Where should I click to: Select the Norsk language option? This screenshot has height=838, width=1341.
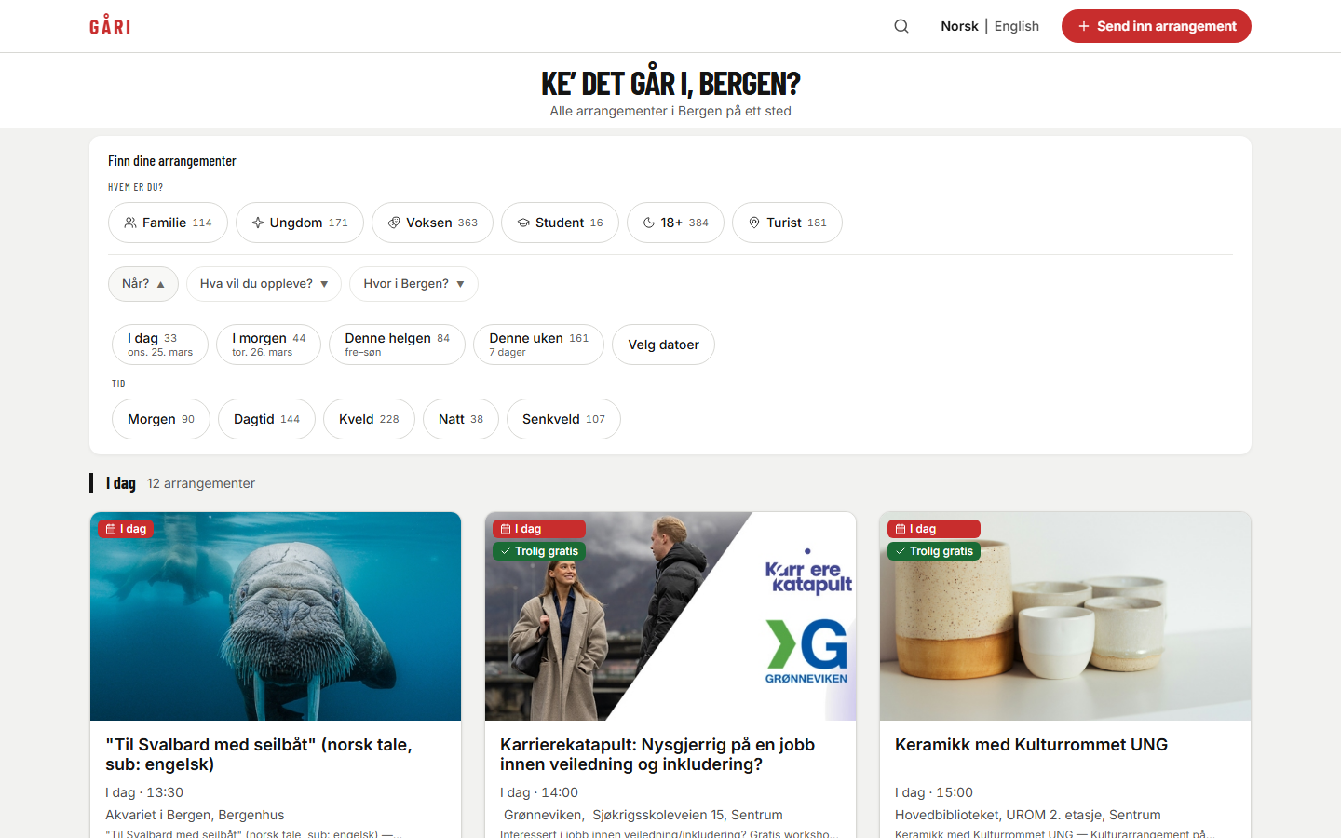959,25
